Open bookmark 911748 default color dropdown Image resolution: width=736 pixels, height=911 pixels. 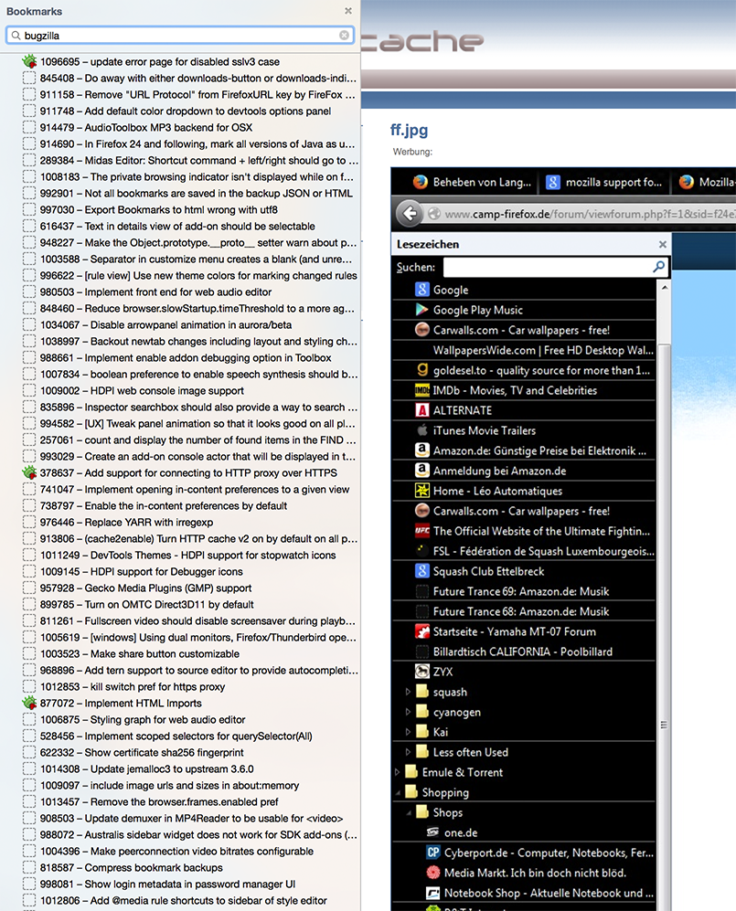coord(186,111)
